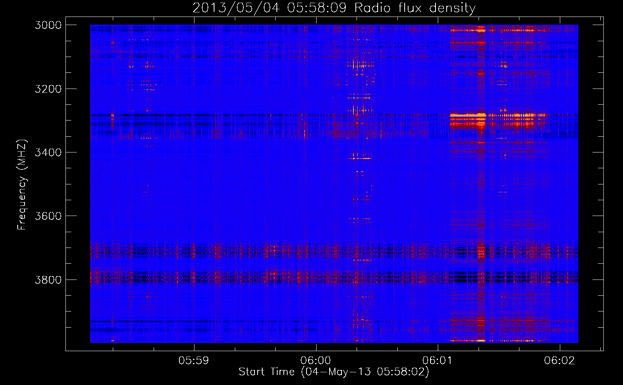
Task: Click the 3600 frequency axis label
Action: 48,216
